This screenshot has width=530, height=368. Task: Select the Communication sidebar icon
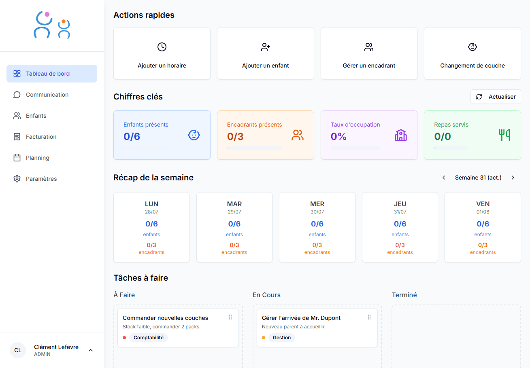pos(17,94)
